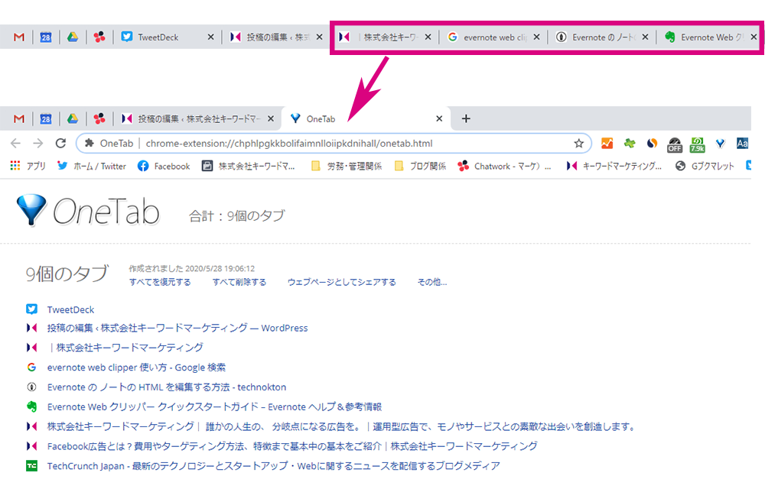Open the Chatwork pinned tab next to TweetDeck

(x=99, y=37)
